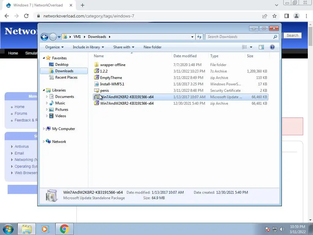This screenshot has width=313, height=235.
Task: Open Network in navigation pane
Action: coord(59,142)
